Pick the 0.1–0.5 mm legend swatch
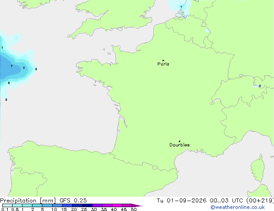This screenshot has height=211, width=274. pyautogui.click(x=7, y=205)
